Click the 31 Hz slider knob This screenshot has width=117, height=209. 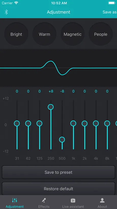point(17,123)
